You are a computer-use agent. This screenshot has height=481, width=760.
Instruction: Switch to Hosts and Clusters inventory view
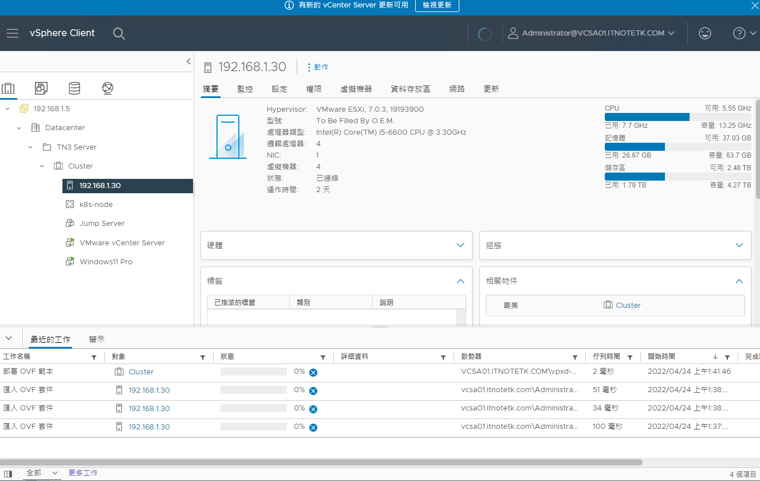click(8, 88)
